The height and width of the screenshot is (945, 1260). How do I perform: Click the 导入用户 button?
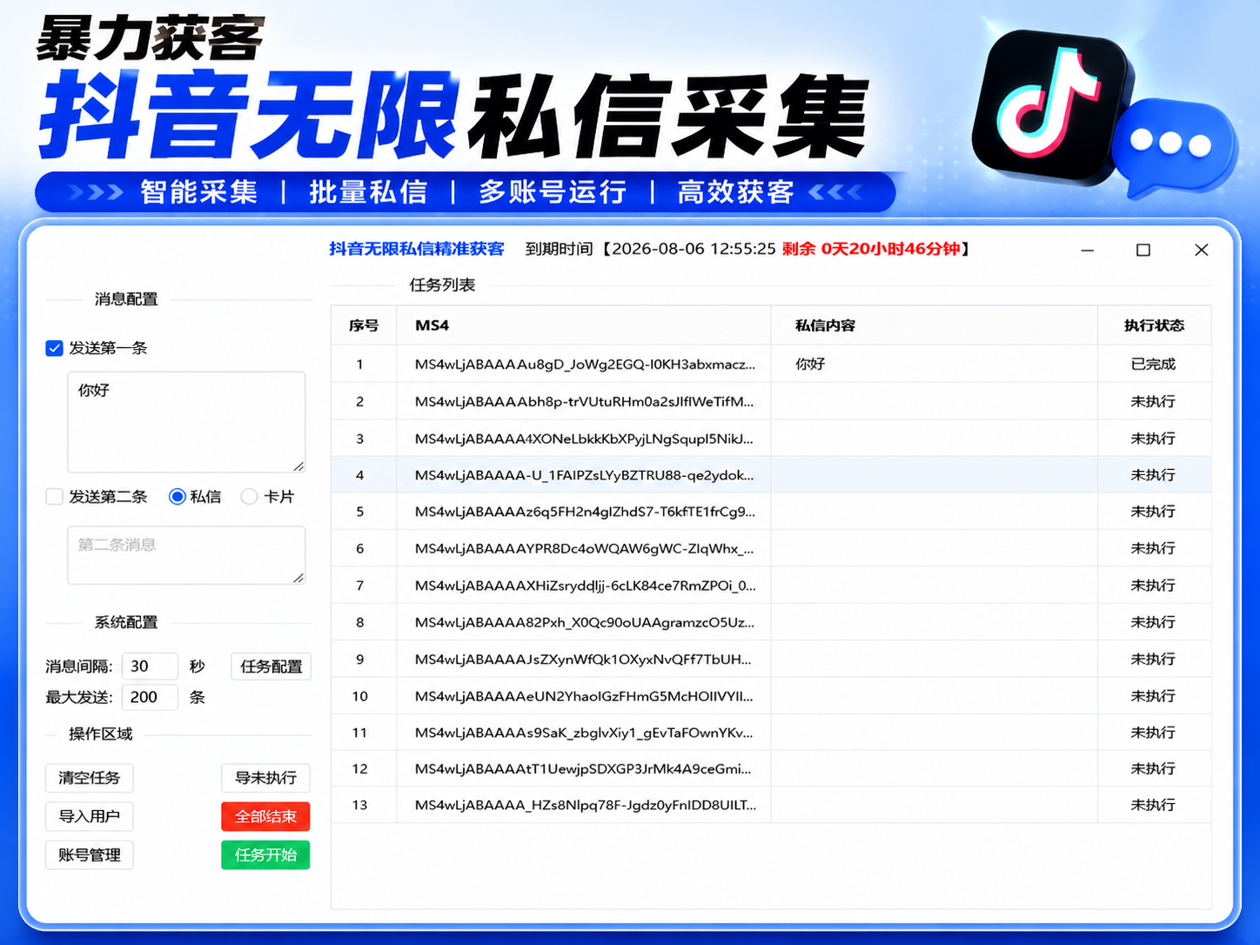[x=90, y=816]
